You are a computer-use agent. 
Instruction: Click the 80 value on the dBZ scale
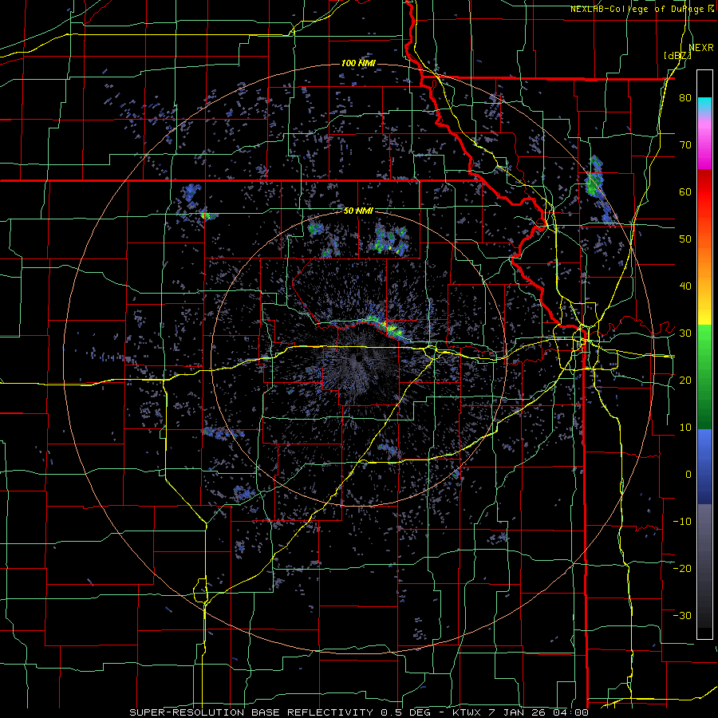click(685, 98)
